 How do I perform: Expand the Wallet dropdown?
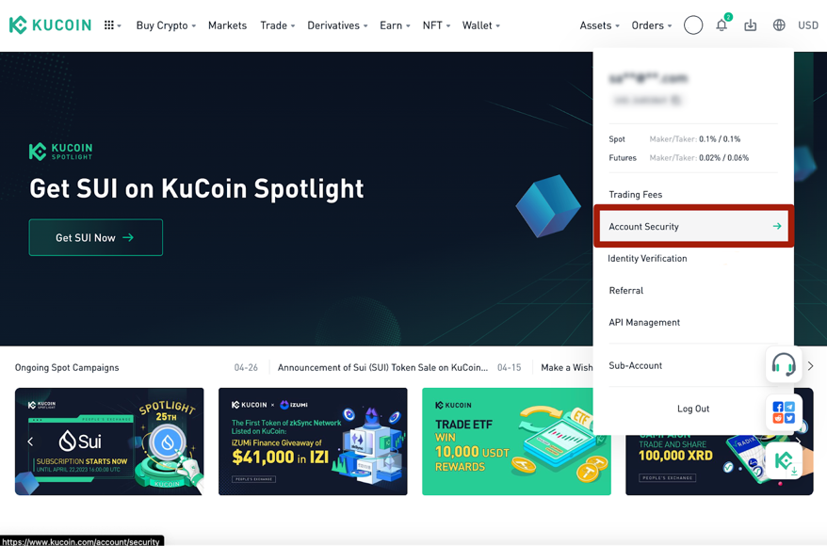(x=481, y=25)
